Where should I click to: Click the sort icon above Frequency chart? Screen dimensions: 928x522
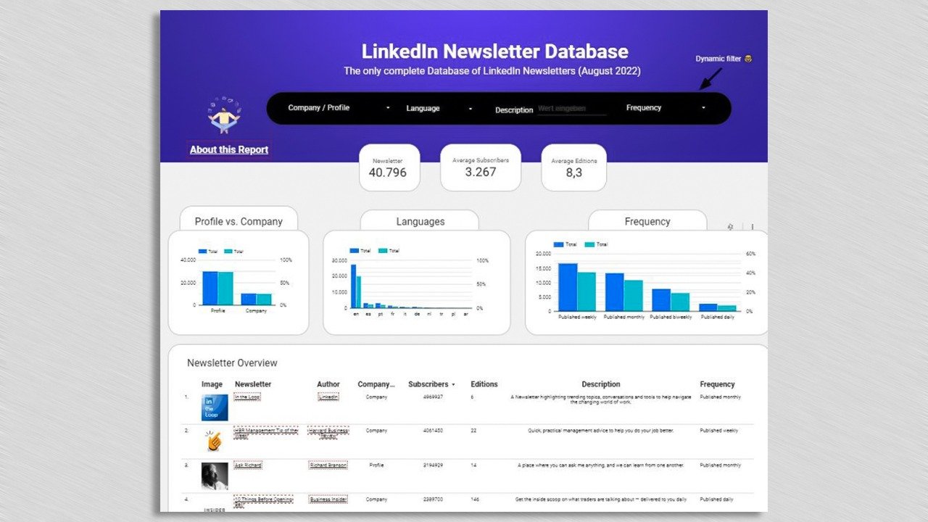coord(731,227)
